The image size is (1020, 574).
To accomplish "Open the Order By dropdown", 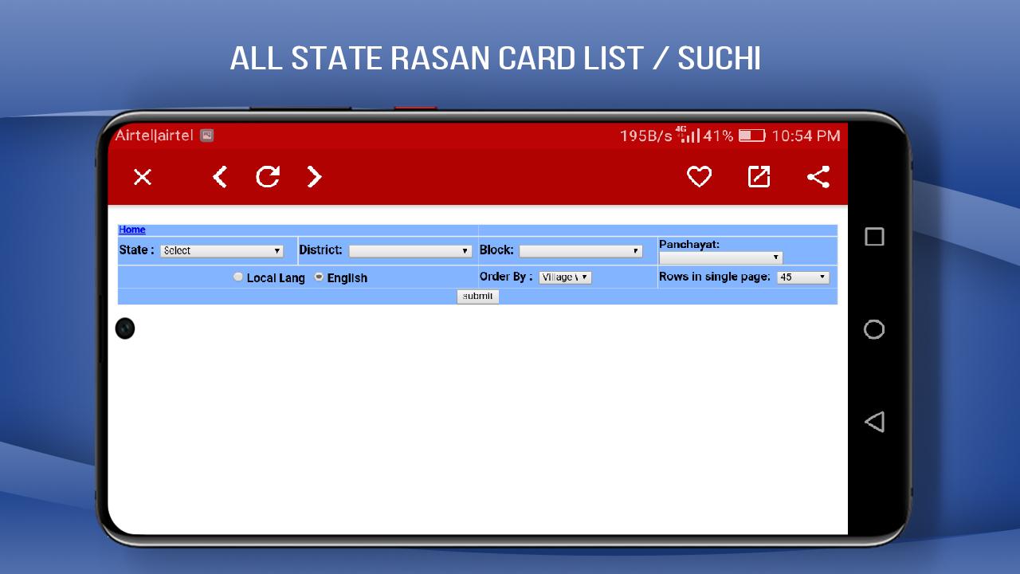I will 565,277.
